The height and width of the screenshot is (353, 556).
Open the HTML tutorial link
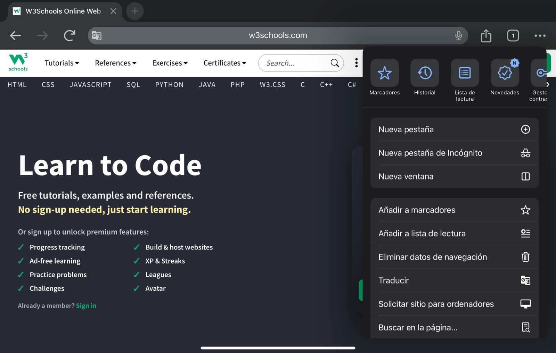coord(17,85)
